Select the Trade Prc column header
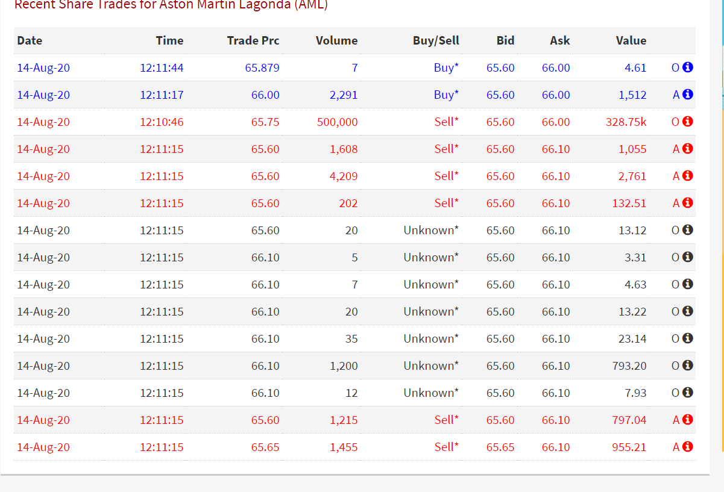Viewport: 724px width, 492px height. point(253,41)
